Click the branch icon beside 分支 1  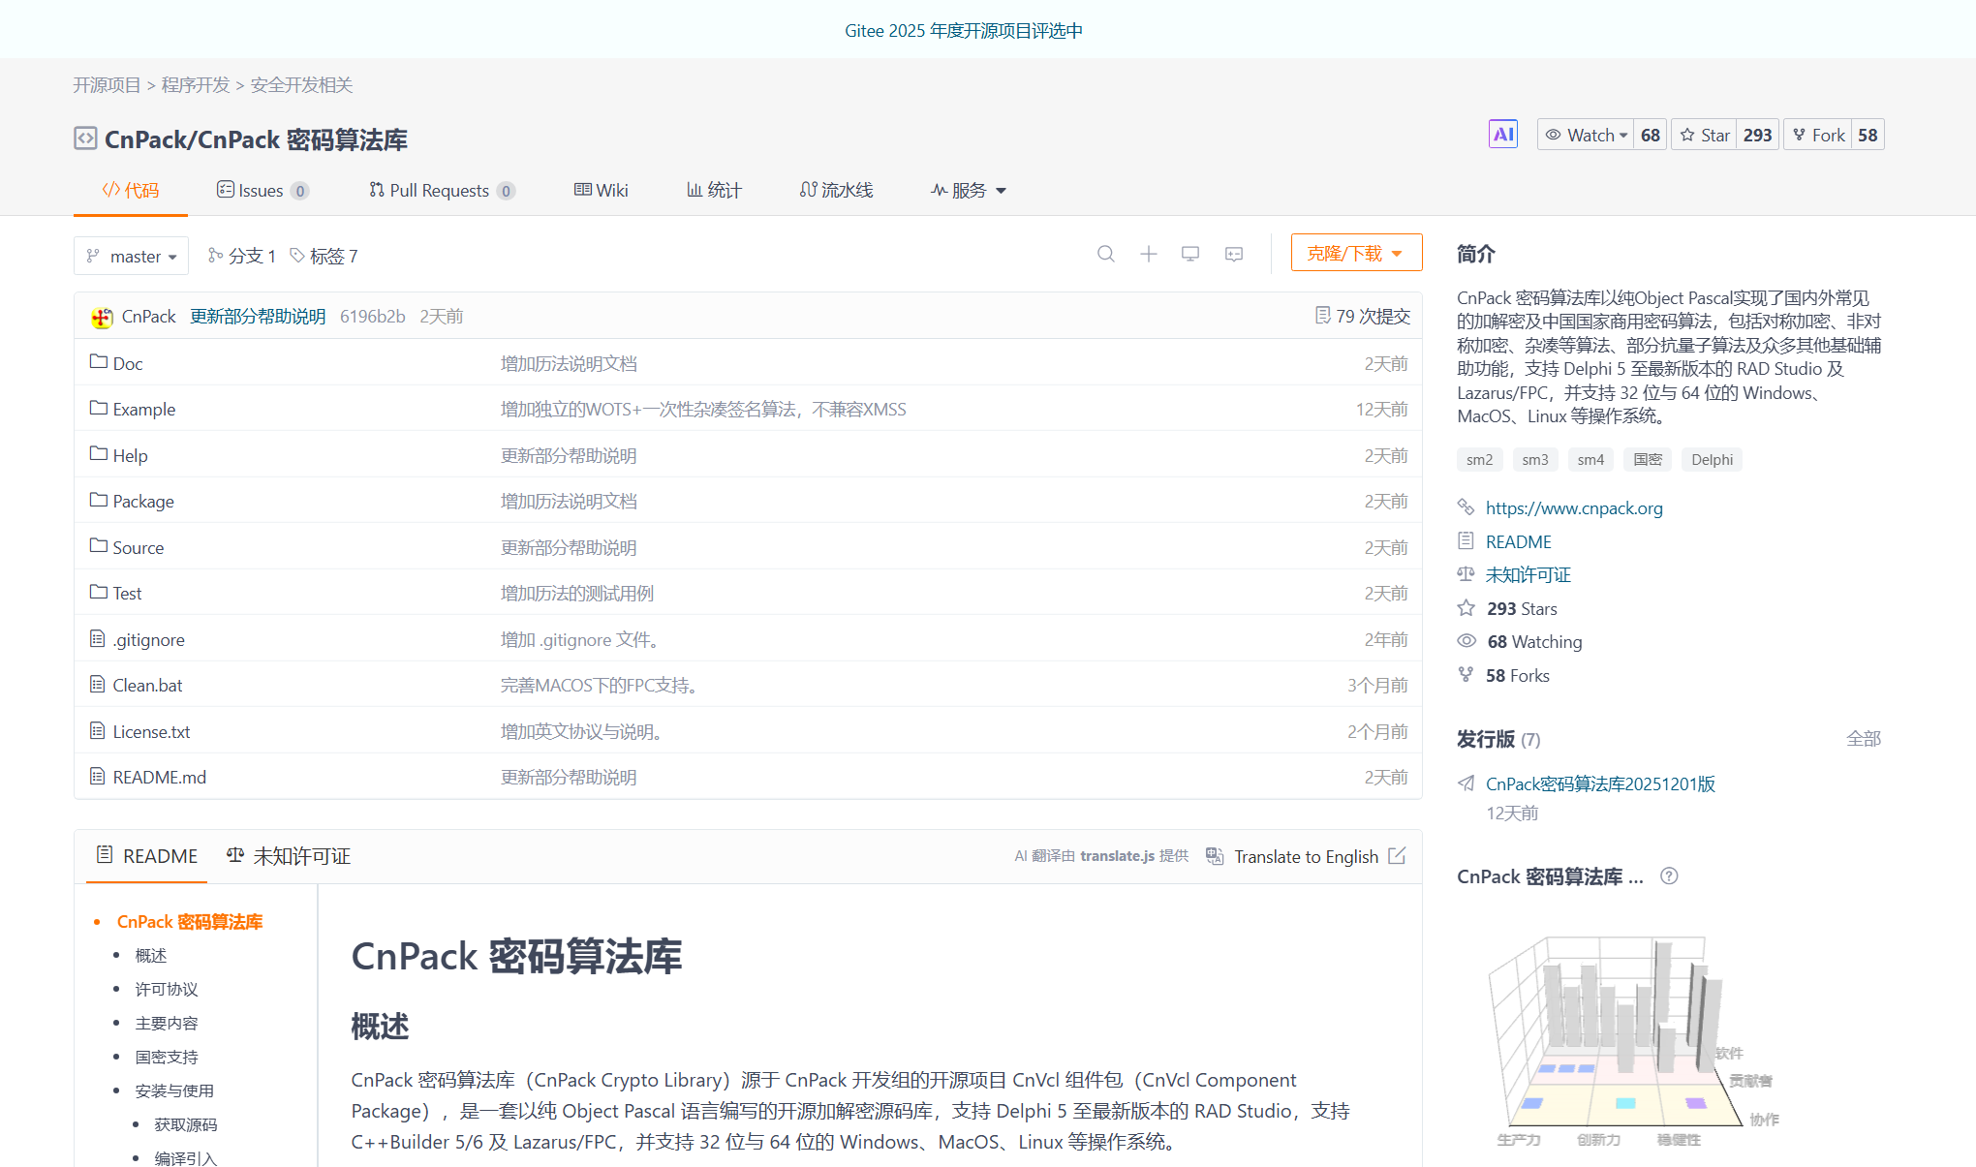click(x=215, y=255)
